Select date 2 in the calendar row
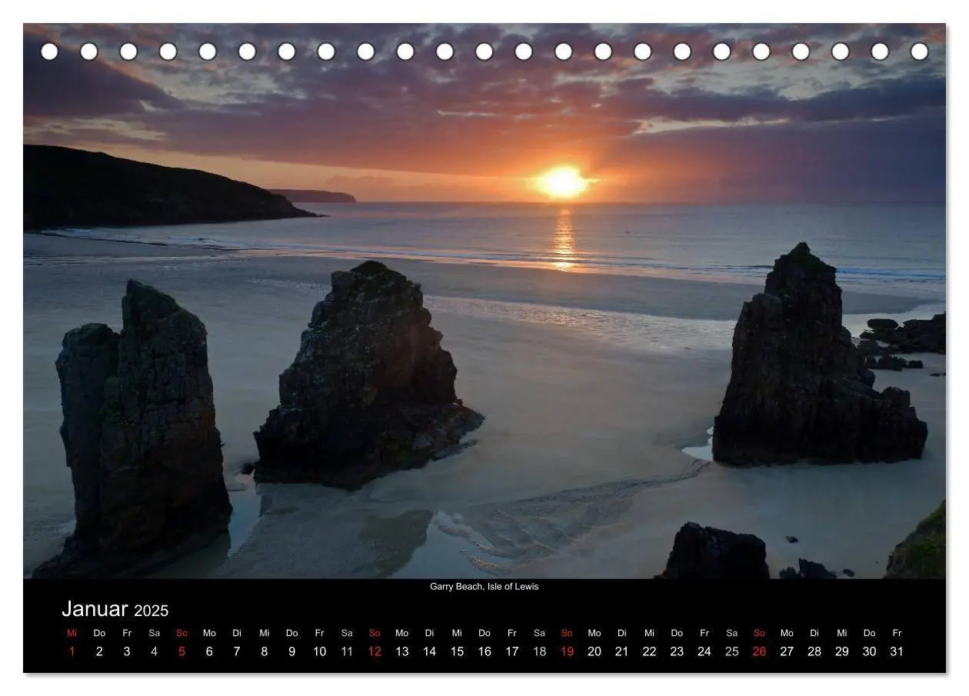 click(99, 651)
